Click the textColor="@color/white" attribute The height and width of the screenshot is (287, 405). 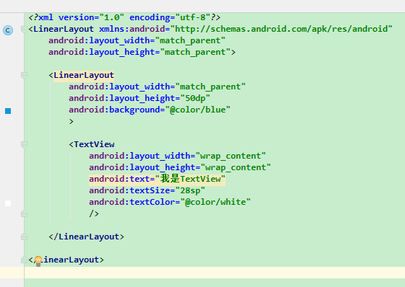170,202
